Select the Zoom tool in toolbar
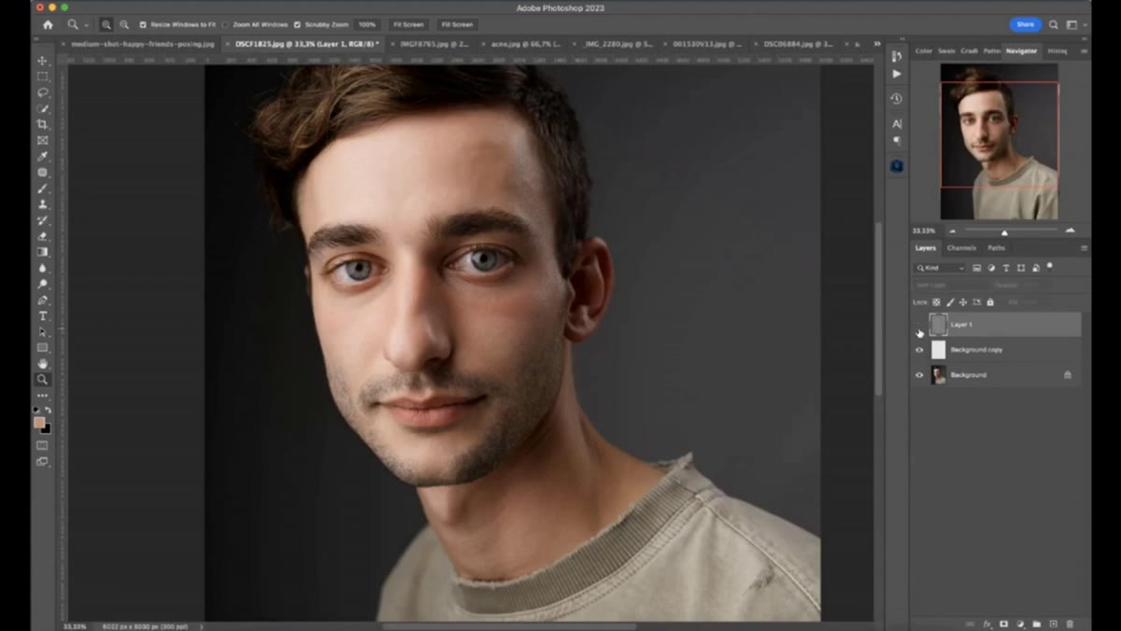Image resolution: width=1121 pixels, height=631 pixels. pos(42,379)
